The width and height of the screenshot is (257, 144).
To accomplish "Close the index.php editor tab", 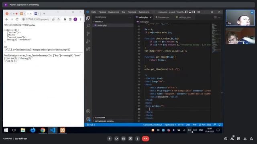I will [x=151, y=17].
